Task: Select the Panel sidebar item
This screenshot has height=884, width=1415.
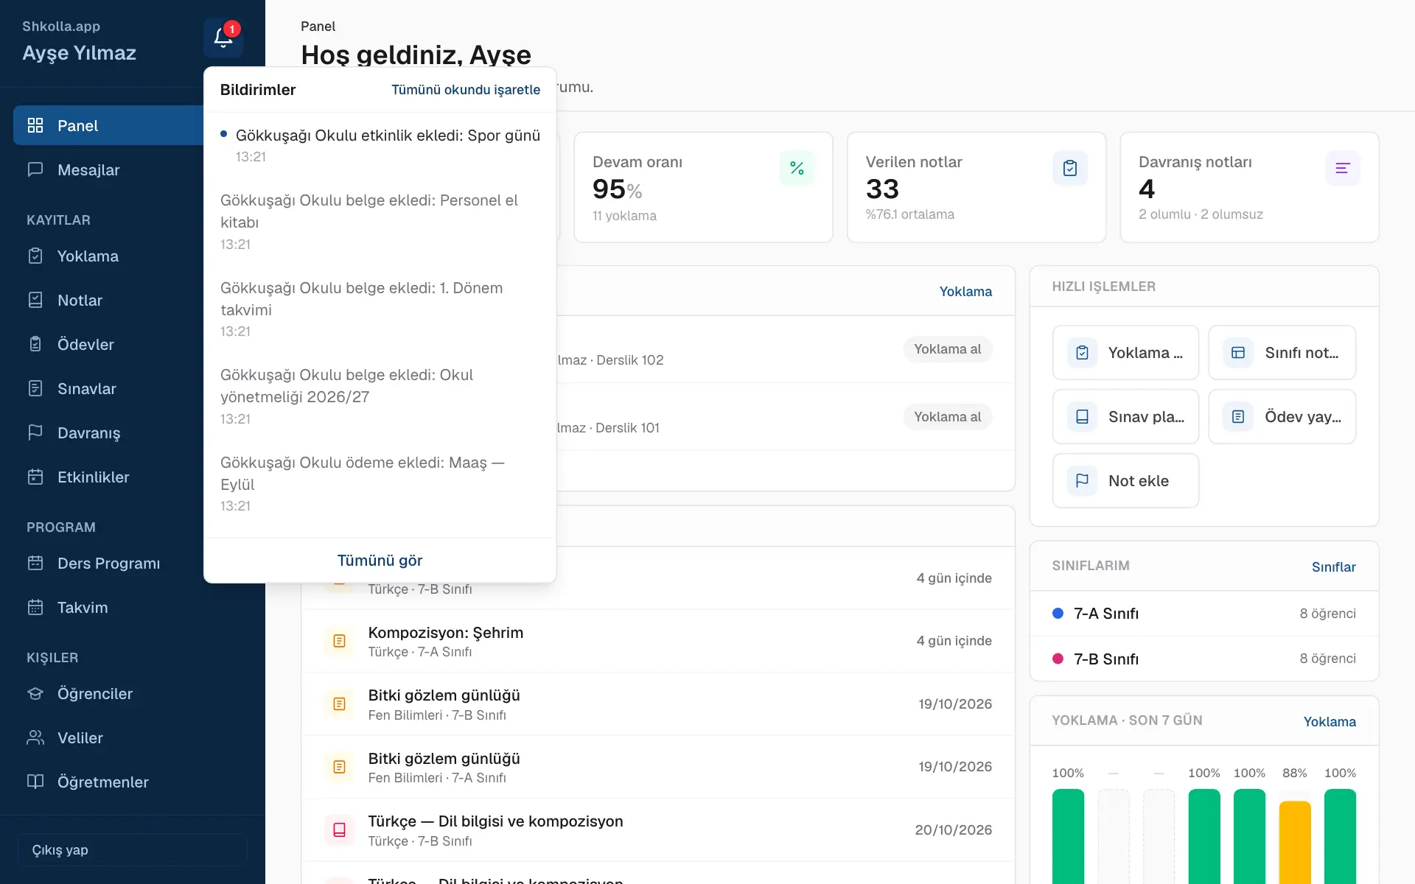Action: (x=109, y=125)
